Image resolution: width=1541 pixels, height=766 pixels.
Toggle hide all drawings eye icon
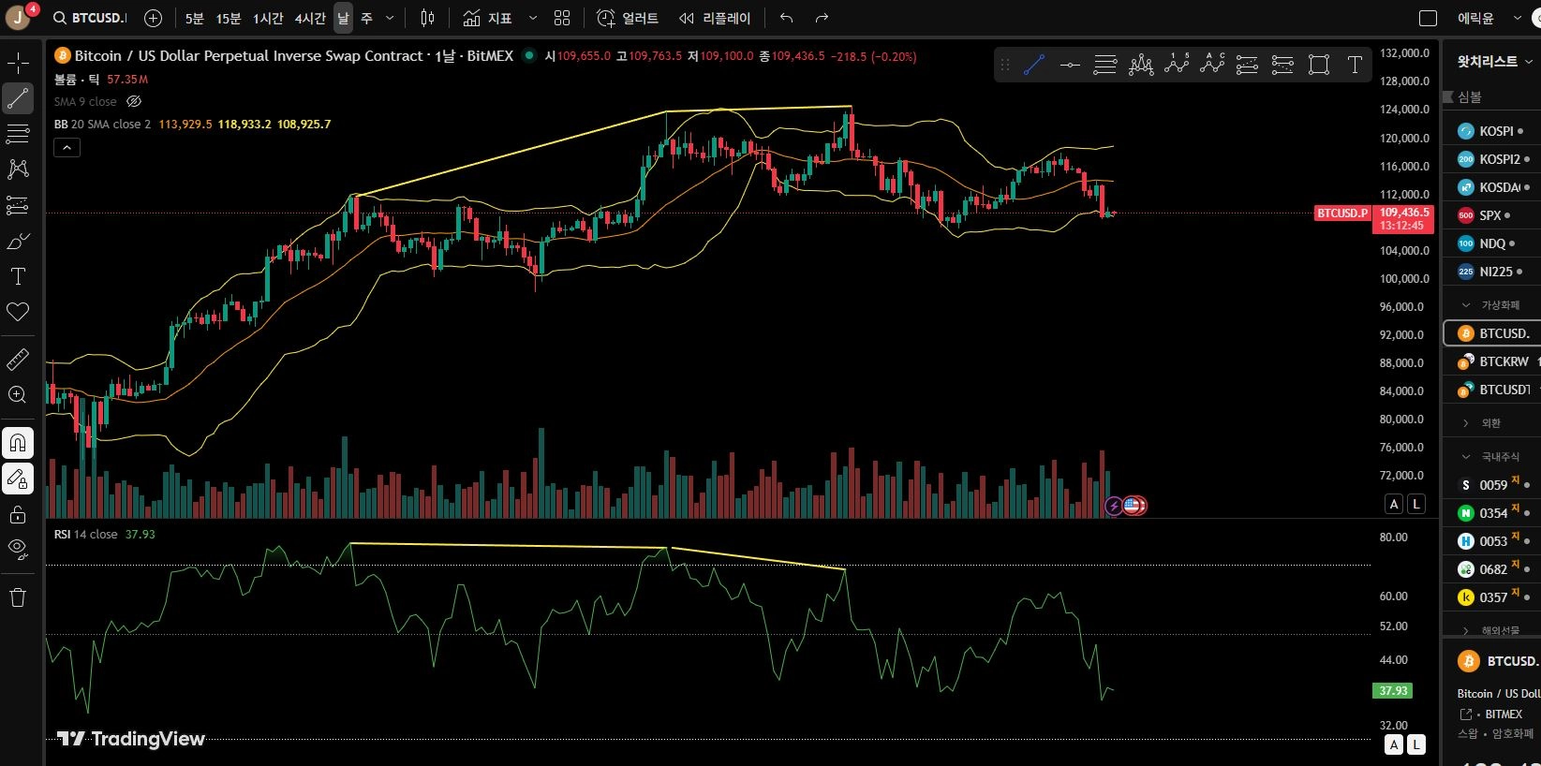click(x=18, y=550)
